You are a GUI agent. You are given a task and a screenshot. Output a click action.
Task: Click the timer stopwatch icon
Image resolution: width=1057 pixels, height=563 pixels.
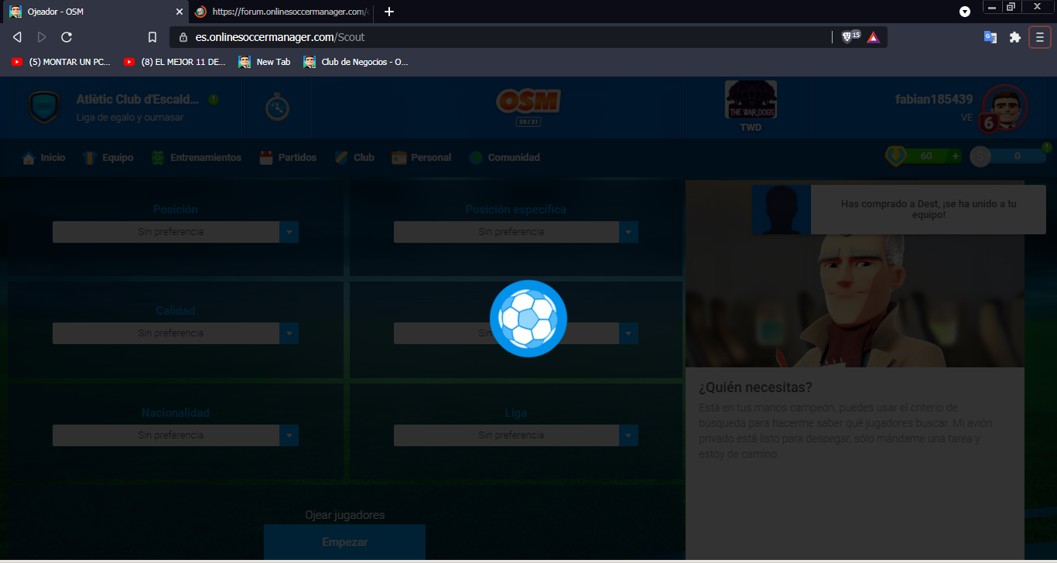click(x=277, y=107)
